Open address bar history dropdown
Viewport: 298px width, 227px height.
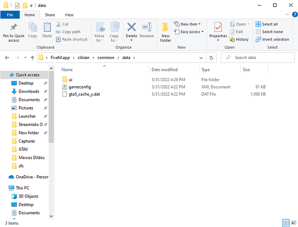(x=202, y=58)
